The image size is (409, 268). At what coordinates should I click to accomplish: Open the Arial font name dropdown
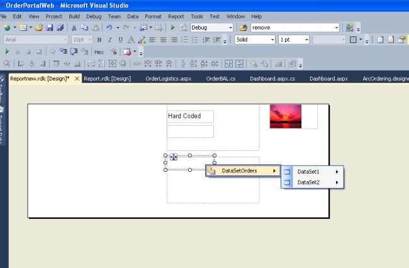click(65, 40)
